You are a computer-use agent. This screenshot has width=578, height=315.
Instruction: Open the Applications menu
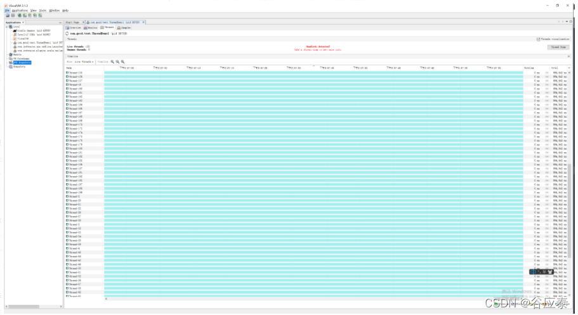coord(20,11)
